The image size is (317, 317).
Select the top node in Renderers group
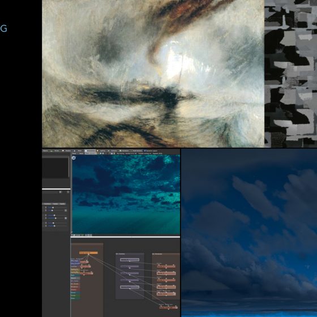click(166, 266)
